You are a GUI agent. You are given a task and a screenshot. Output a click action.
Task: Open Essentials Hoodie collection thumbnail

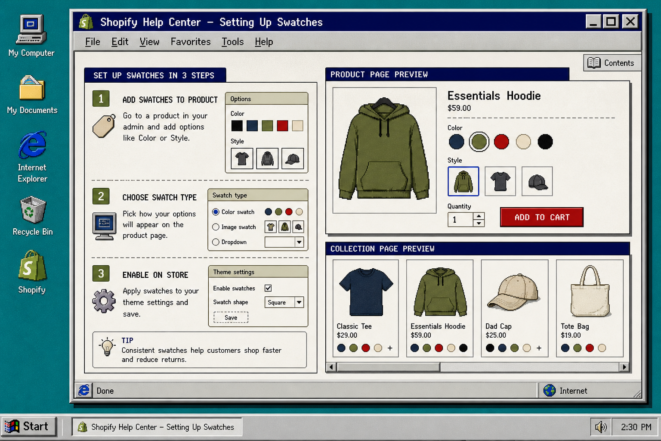click(440, 292)
